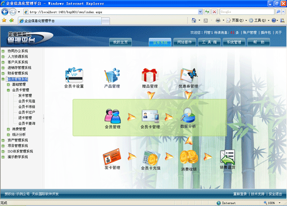Open 优惠券管理 butterfly icon
Viewport: 287px width, 206px height.
[189, 75]
